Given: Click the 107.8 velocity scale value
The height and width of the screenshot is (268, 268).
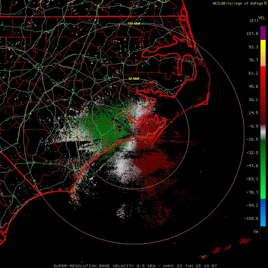Looking at the screenshot, I should [252, 33].
